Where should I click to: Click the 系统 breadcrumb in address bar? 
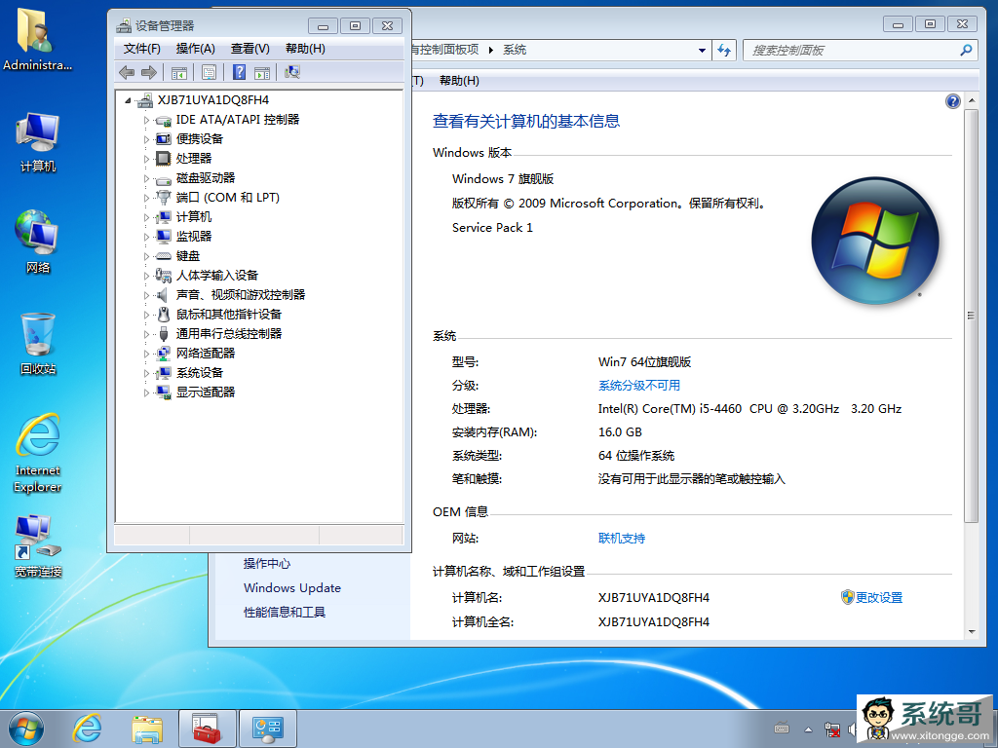coord(515,50)
